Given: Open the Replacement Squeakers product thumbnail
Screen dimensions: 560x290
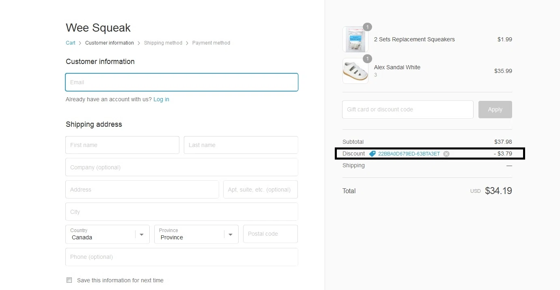Looking at the screenshot, I should pyautogui.click(x=355, y=39).
